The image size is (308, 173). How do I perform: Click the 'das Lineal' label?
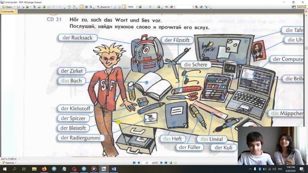click(212, 139)
